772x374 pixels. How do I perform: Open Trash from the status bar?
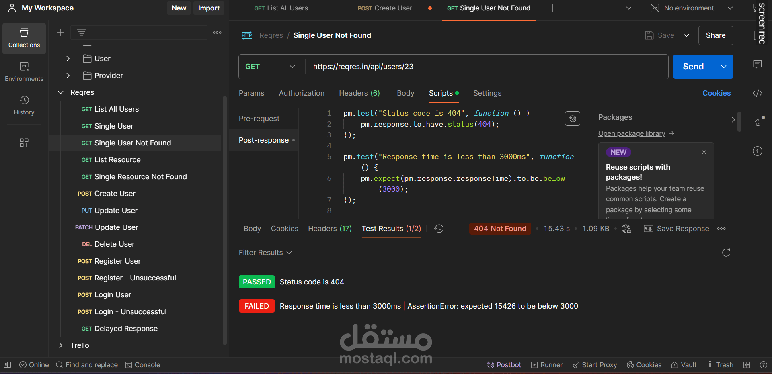click(x=720, y=365)
